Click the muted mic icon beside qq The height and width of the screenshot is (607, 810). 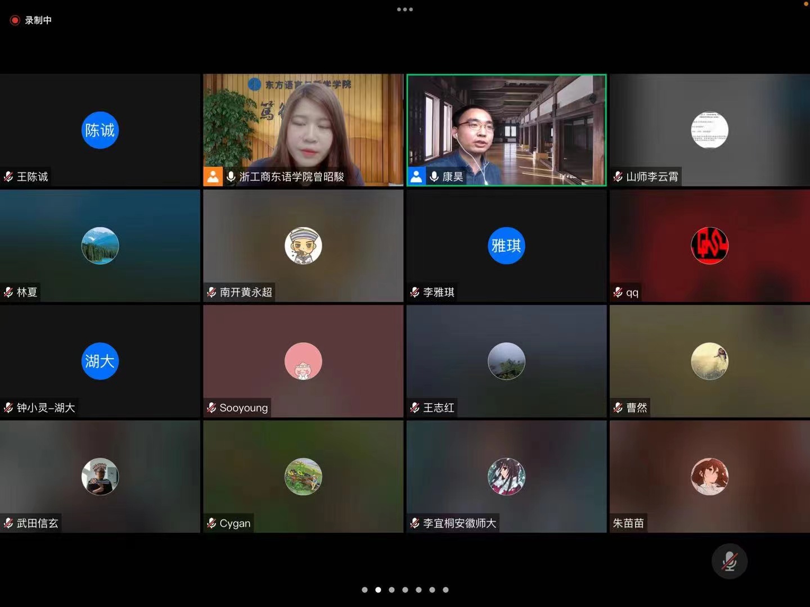618,292
